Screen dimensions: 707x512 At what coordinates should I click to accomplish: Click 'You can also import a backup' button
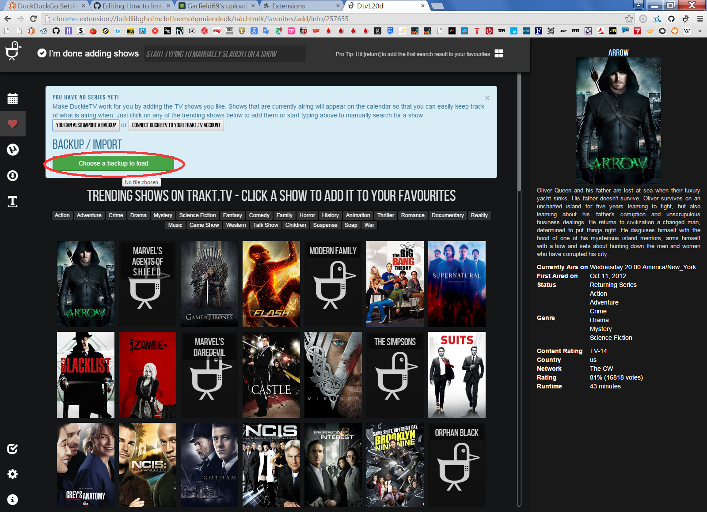coord(86,125)
